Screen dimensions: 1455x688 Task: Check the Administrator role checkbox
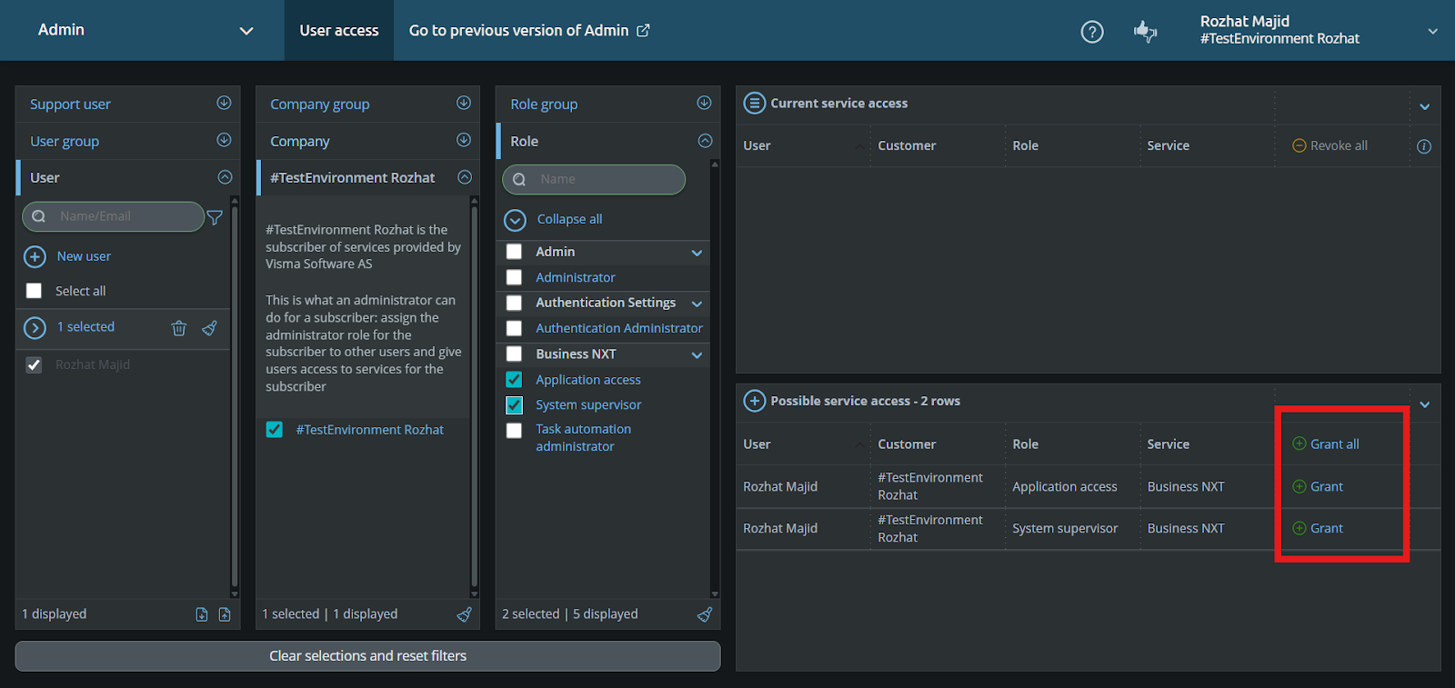[515, 277]
